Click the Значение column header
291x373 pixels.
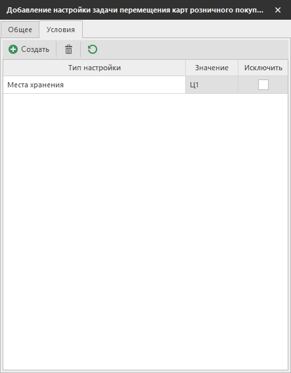tap(212, 68)
